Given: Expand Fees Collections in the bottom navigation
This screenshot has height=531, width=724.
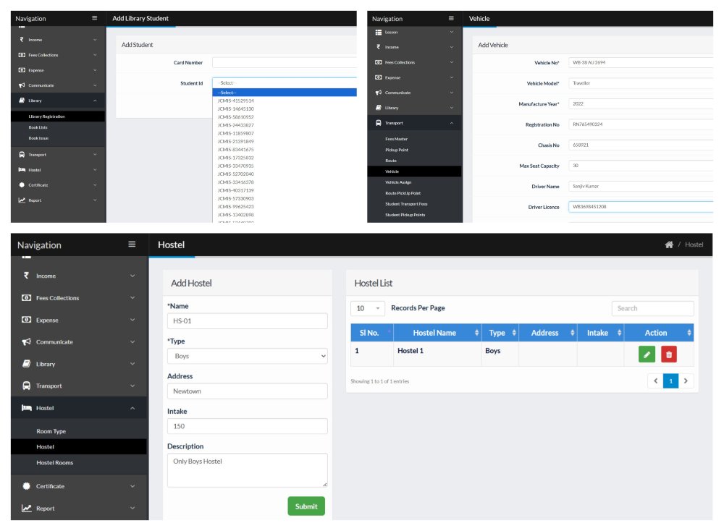Looking at the screenshot, I should pos(78,298).
